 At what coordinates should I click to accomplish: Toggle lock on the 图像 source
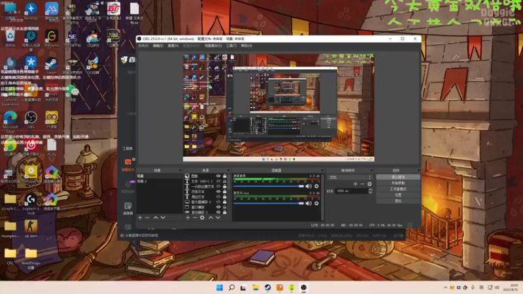225,176
